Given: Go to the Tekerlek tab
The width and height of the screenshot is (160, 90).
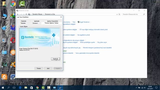Looking at the screenshot, I should [x=23, y=23].
